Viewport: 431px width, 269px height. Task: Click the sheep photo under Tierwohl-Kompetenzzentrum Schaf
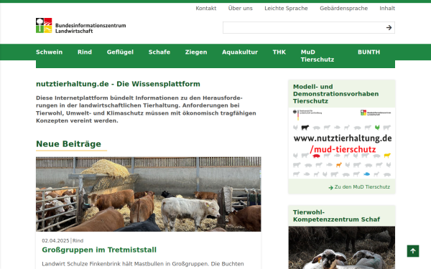[x=342, y=247]
